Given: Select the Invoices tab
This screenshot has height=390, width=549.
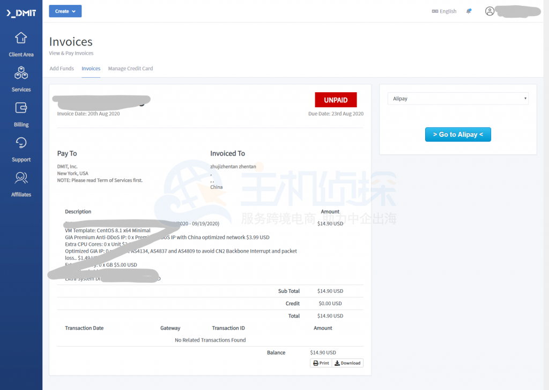Looking at the screenshot, I should pos(91,68).
